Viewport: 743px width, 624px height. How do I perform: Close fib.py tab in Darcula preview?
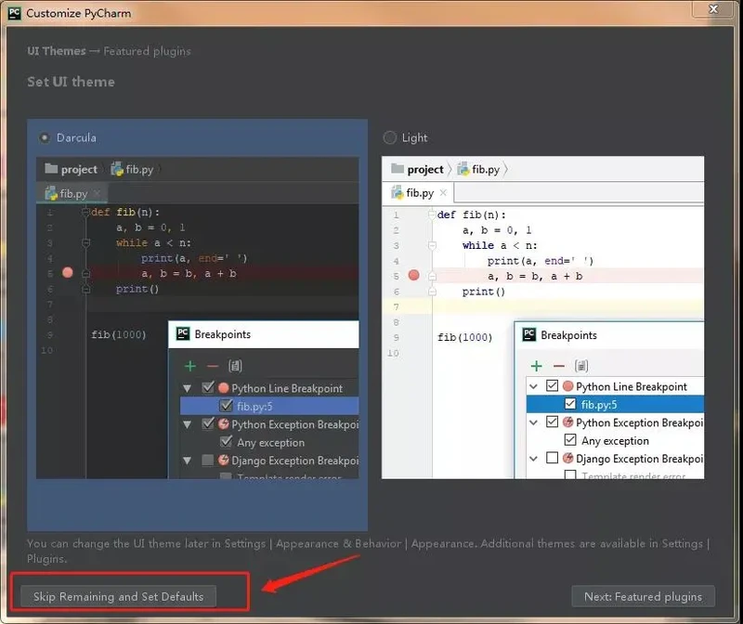[98, 193]
